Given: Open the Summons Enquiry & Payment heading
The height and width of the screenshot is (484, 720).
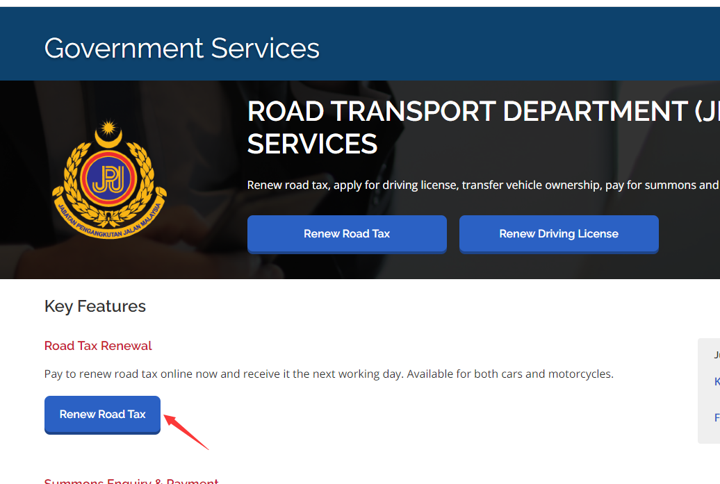Looking at the screenshot, I should tap(131, 481).
